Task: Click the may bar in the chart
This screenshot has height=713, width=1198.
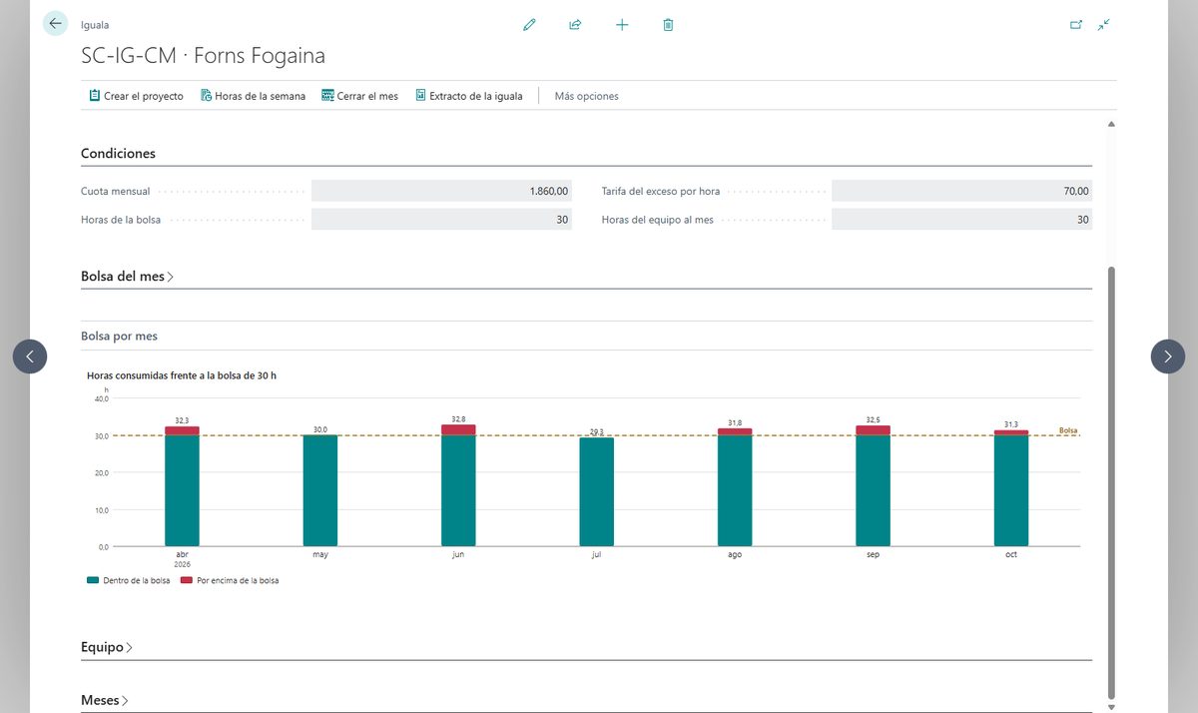Action: tap(320, 490)
